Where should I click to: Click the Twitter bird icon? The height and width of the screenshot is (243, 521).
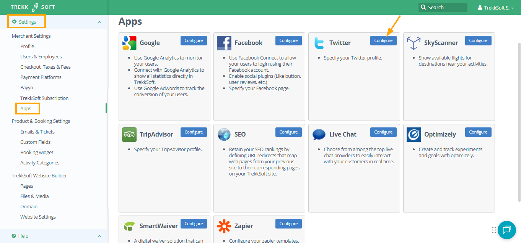click(x=319, y=43)
